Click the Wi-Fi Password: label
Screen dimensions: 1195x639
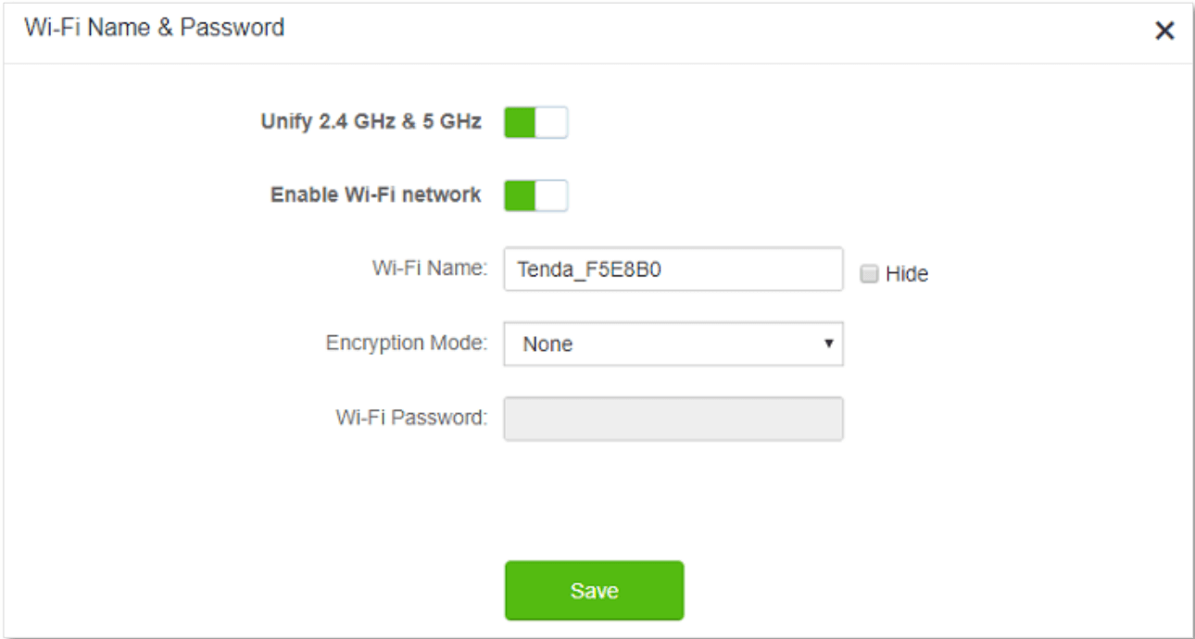411,418
